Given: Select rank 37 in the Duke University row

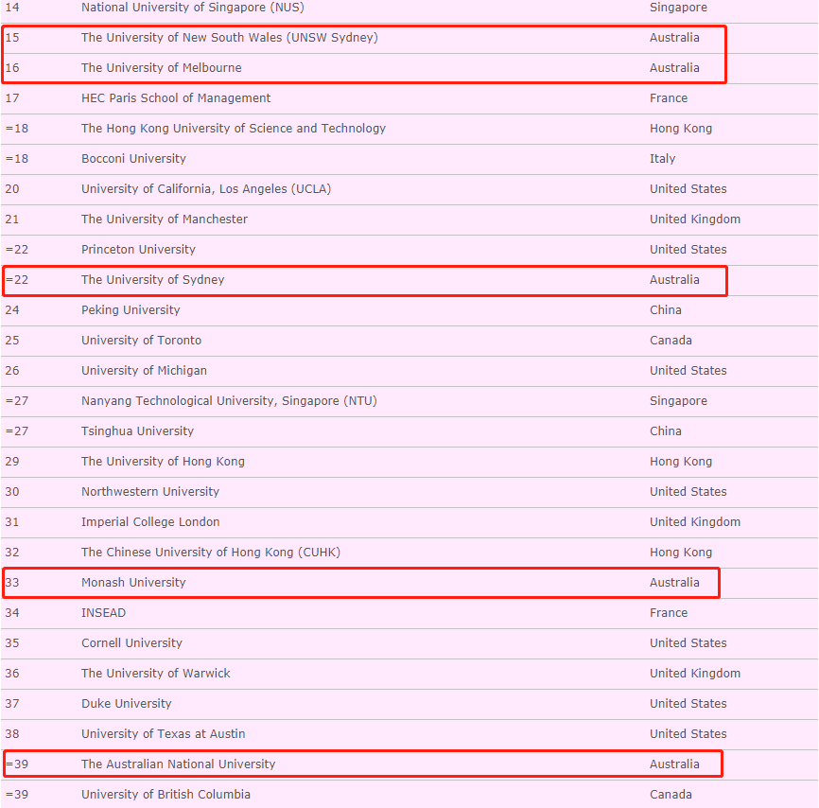Looking at the screenshot, I should click(12, 704).
